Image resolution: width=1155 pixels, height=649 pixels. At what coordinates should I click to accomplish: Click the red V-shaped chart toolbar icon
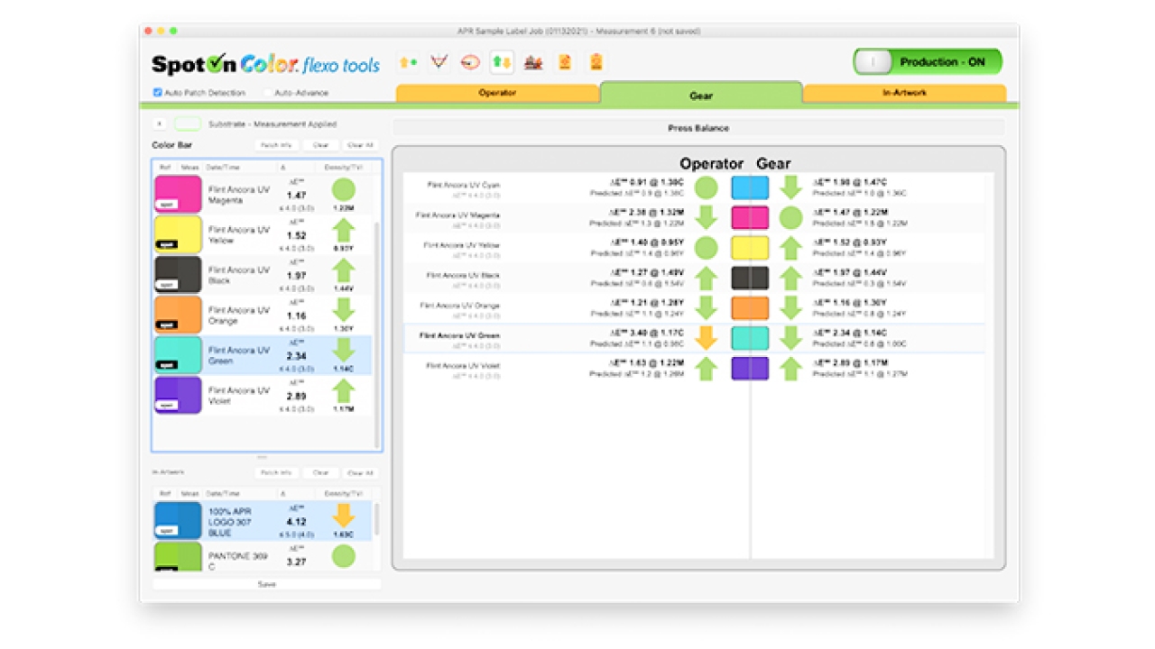pyautogui.click(x=439, y=62)
